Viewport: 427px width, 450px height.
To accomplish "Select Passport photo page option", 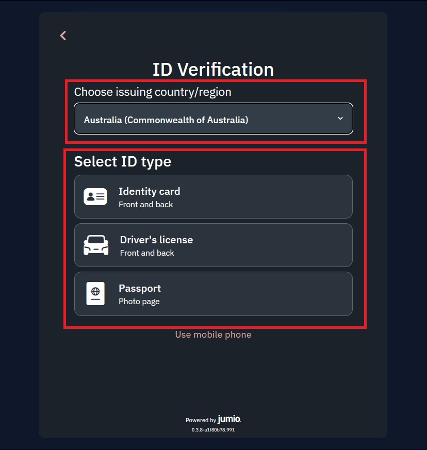I will coord(213,293).
